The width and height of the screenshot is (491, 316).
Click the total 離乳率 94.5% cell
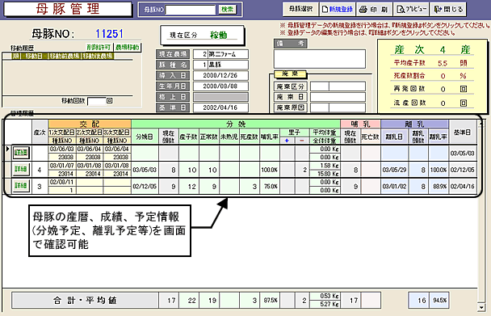pyautogui.click(x=439, y=300)
